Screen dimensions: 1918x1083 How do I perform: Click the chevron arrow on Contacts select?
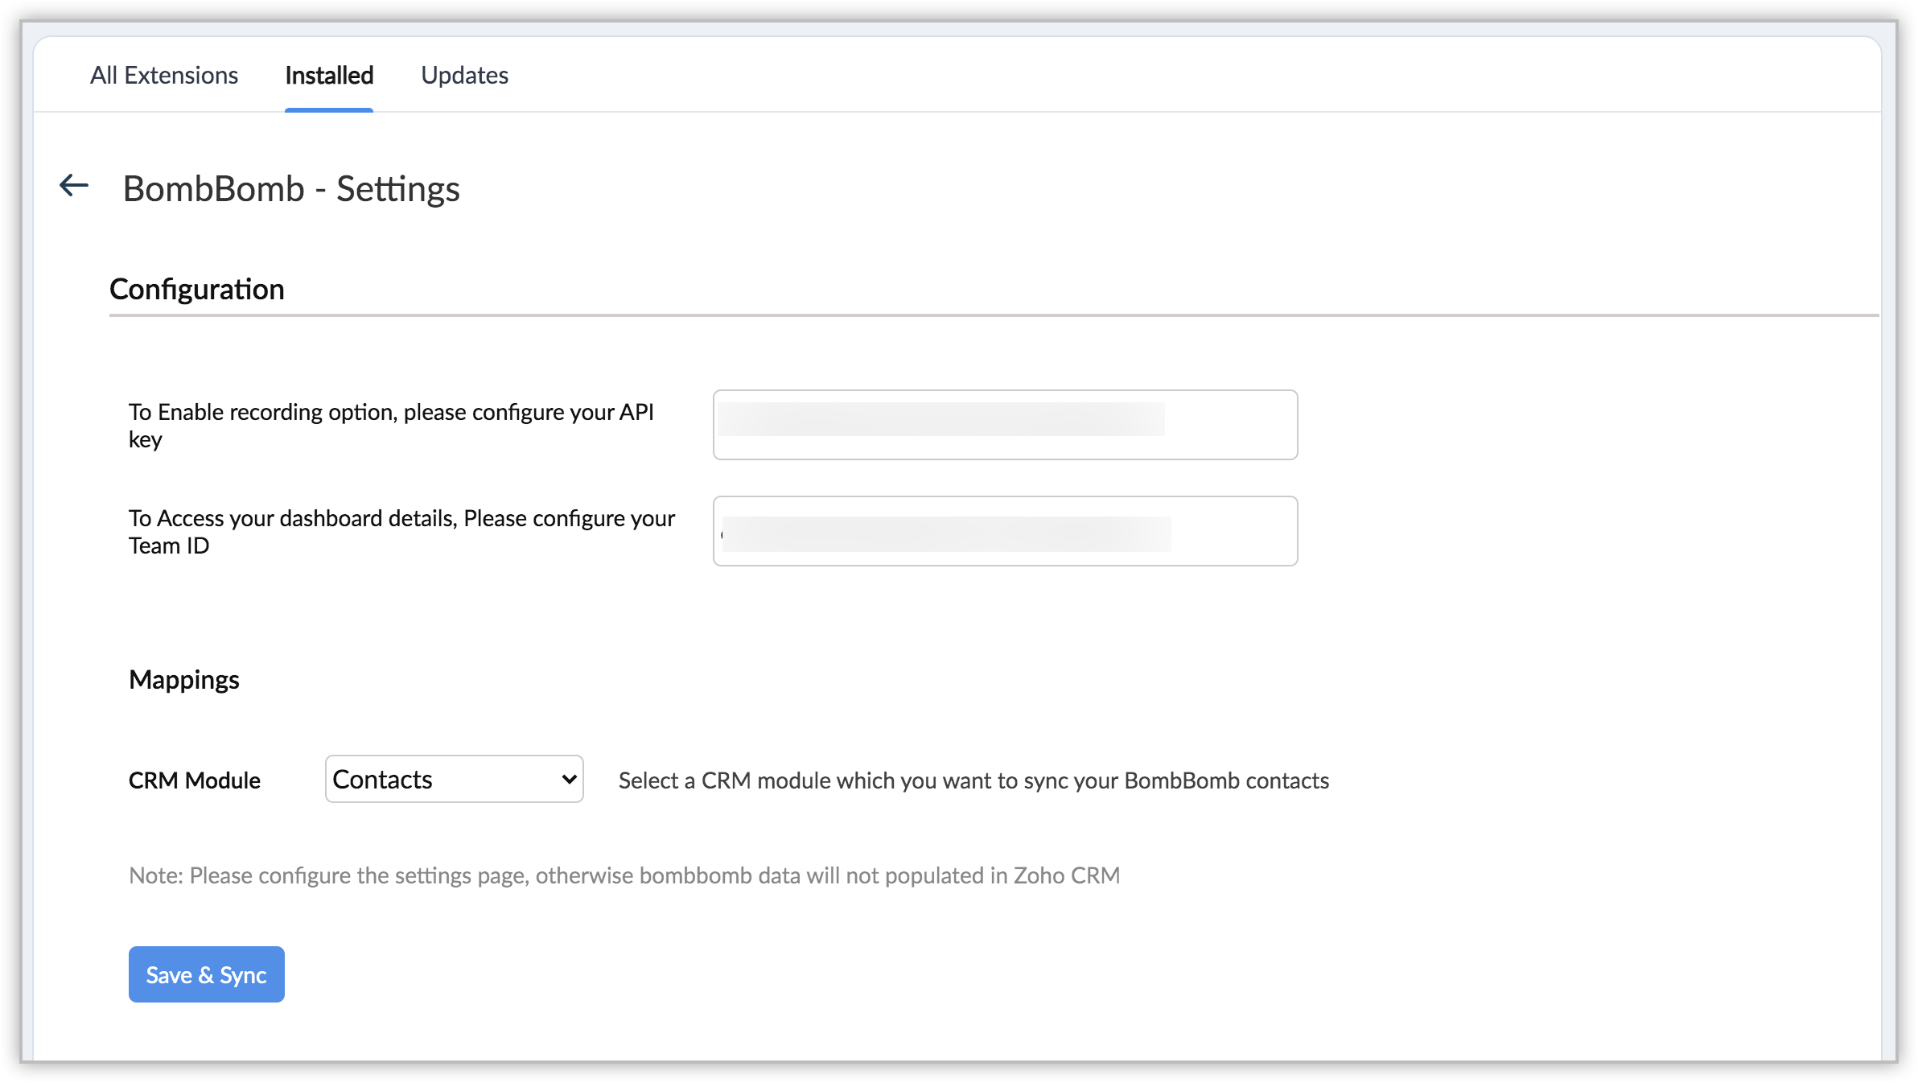[x=569, y=779]
